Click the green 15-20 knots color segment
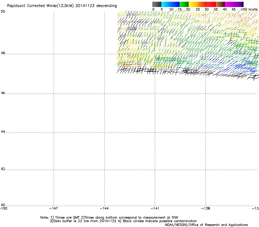 click(x=184, y=4)
